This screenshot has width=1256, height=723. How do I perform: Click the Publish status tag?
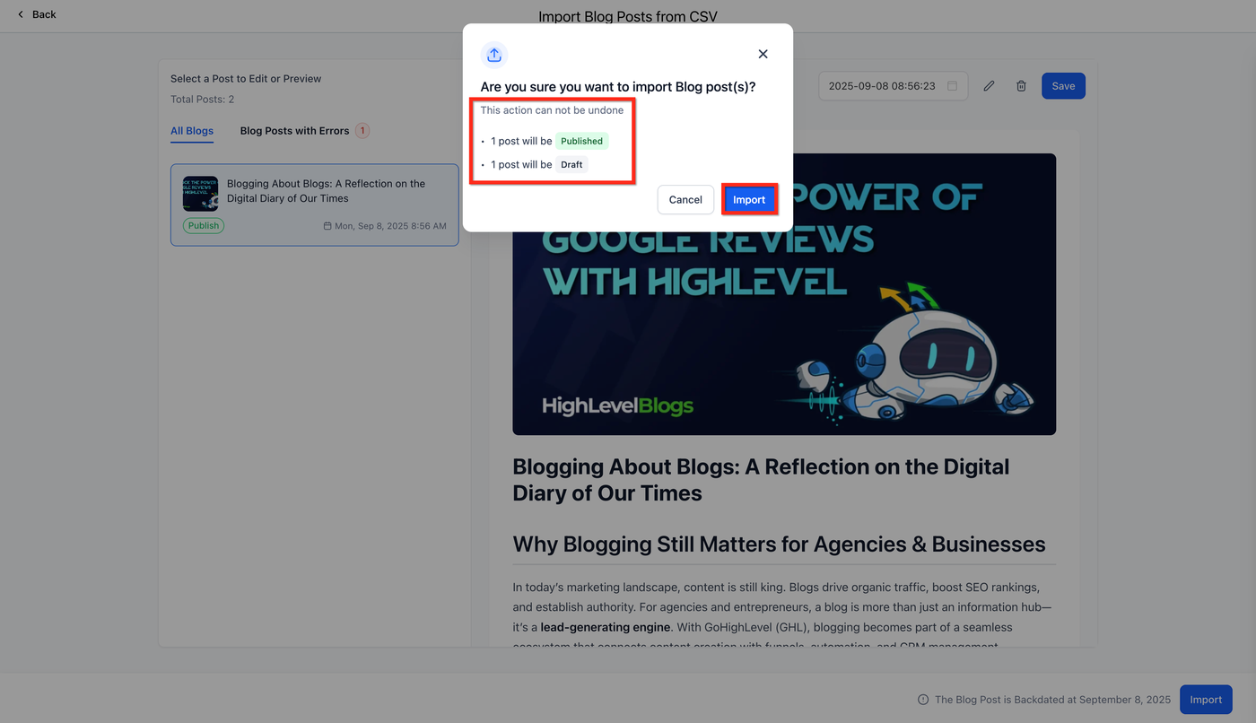click(x=204, y=226)
